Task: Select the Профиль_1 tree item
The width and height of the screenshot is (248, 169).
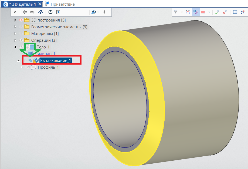Action: pyautogui.click(x=48, y=67)
